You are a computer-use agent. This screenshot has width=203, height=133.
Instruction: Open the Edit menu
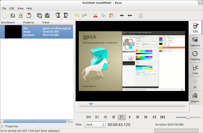(x=12, y=8)
